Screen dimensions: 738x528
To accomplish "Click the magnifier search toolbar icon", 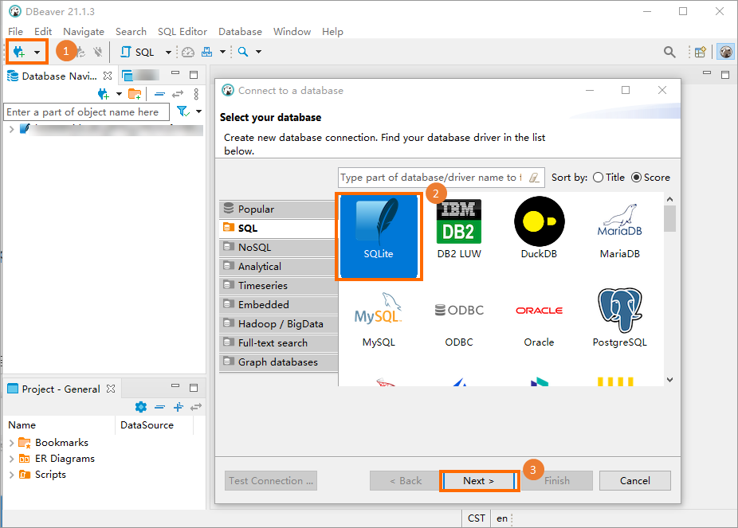I will (243, 52).
